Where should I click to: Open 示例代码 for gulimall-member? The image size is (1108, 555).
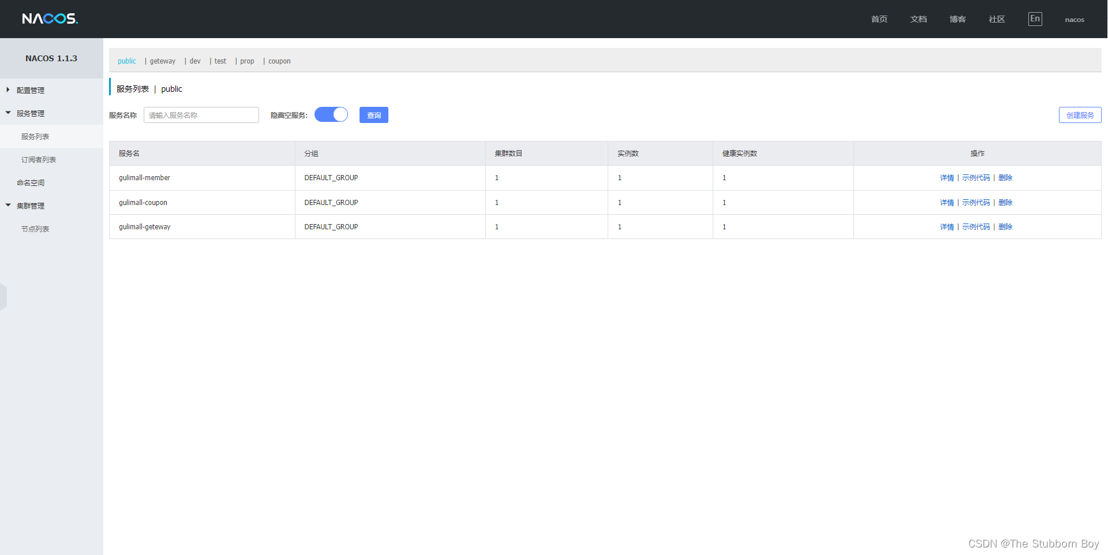click(976, 178)
